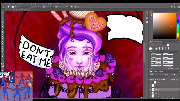Open the Редактирование menu
Screen dimensions: 180x101
click(x=13, y=4)
